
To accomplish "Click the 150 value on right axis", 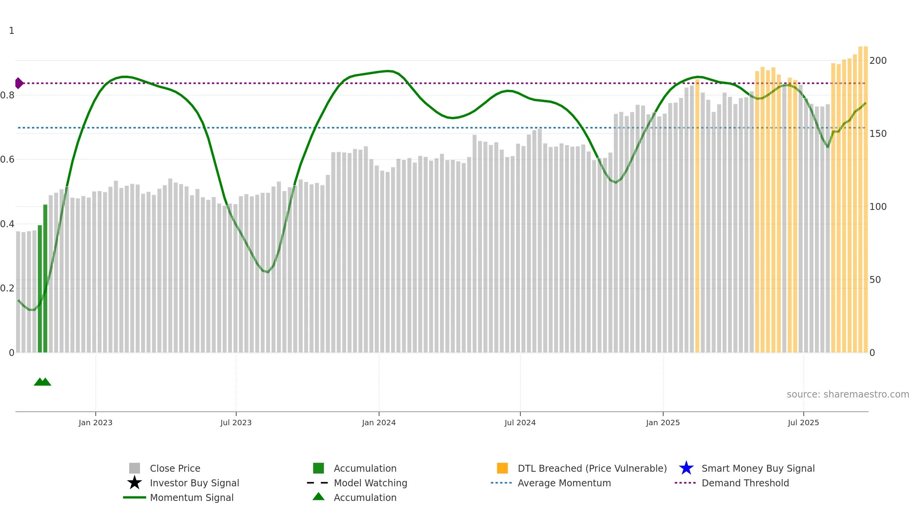I will coord(878,133).
